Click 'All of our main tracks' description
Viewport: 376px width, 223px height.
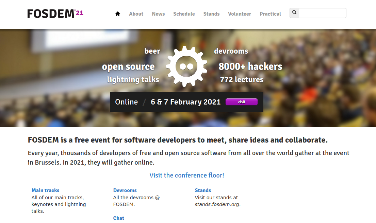click(59, 204)
